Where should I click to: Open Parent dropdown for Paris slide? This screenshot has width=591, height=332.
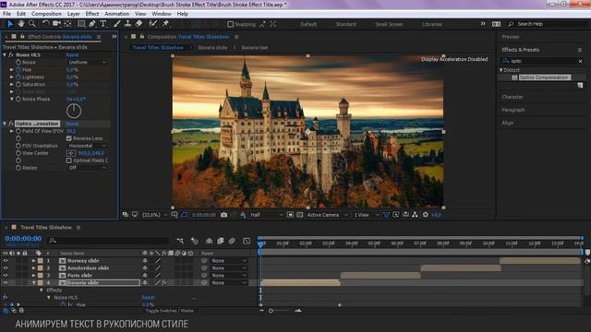point(229,275)
